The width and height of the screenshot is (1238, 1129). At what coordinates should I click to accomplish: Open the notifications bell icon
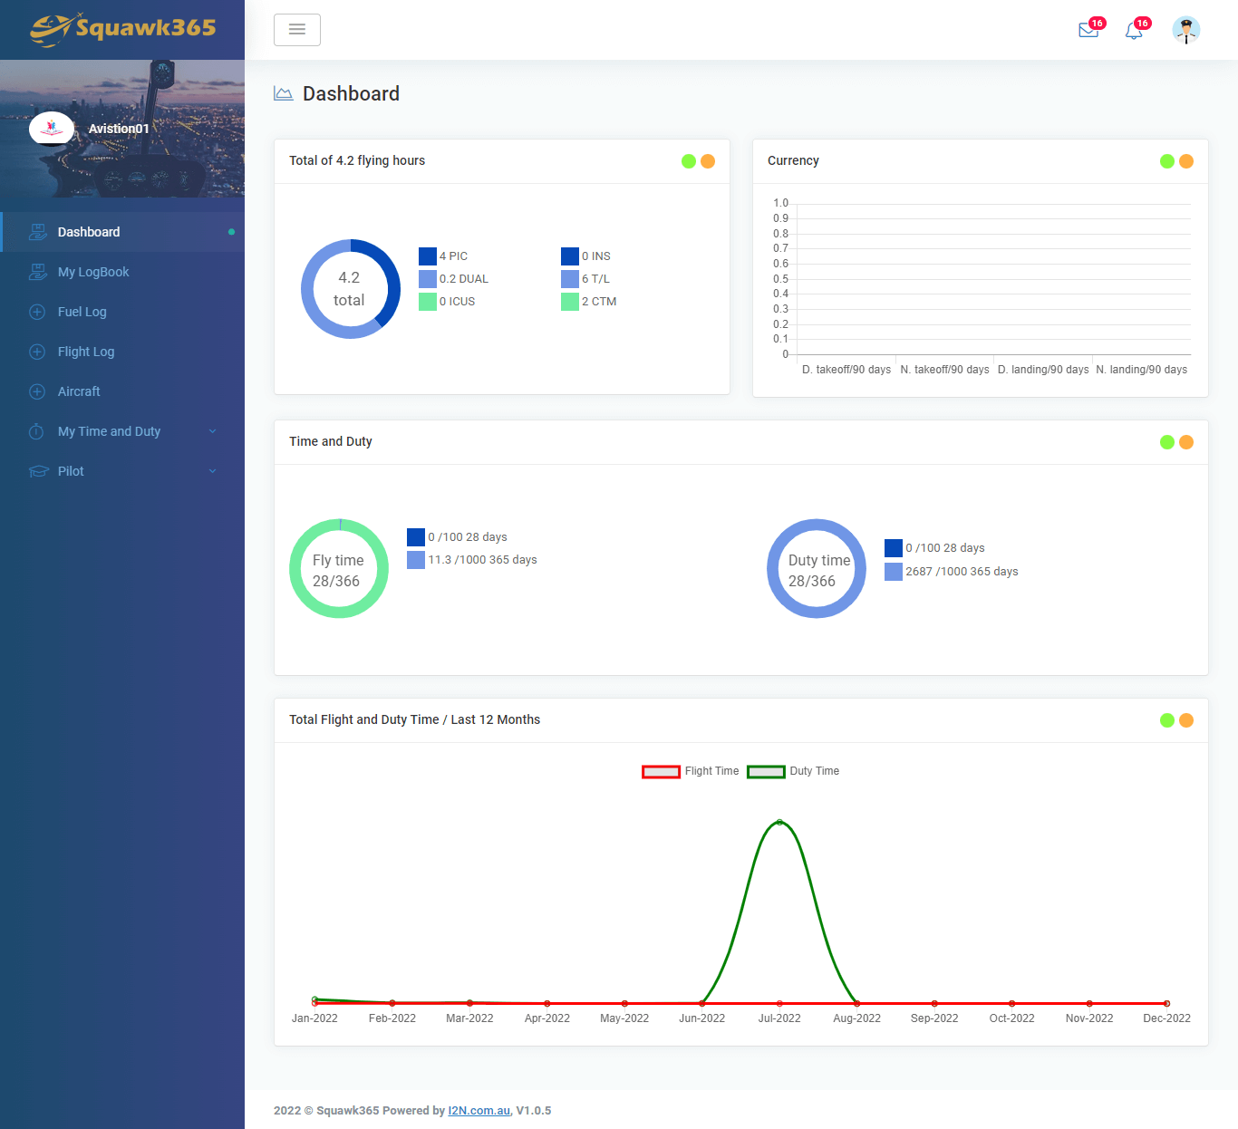[x=1133, y=30]
